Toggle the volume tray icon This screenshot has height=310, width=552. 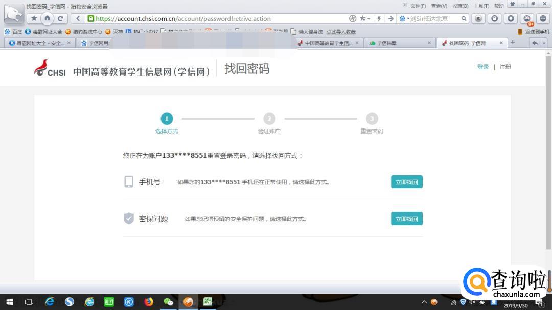pyautogui.click(x=472, y=302)
